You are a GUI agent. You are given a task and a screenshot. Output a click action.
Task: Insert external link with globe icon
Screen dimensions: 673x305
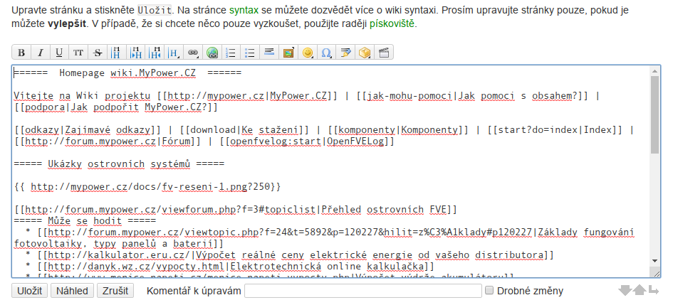pyautogui.click(x=212, y=53)
